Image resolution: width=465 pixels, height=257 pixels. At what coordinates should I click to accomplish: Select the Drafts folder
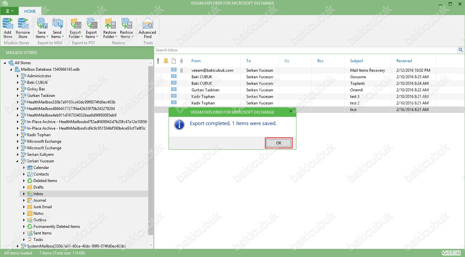38,187
